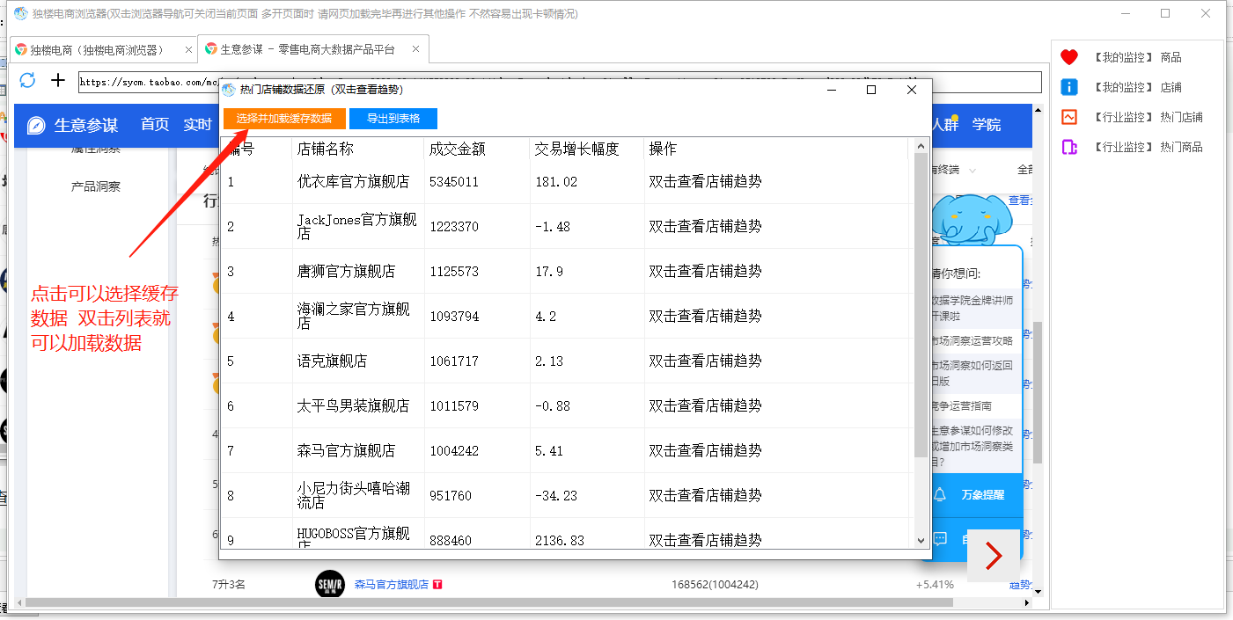The height and width of the screenshot is (620, 1233).
Task: Select 产品洞察 in the left sidebar
Action: pos(96,186)
